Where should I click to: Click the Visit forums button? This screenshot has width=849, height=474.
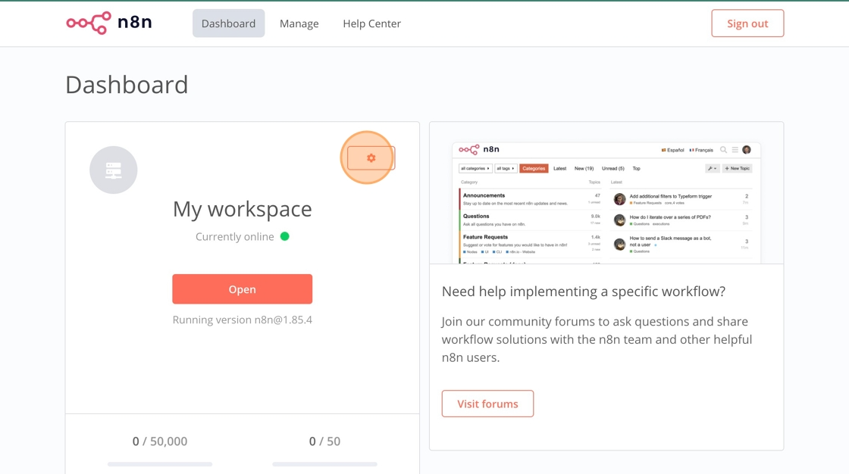click(487, 404)
